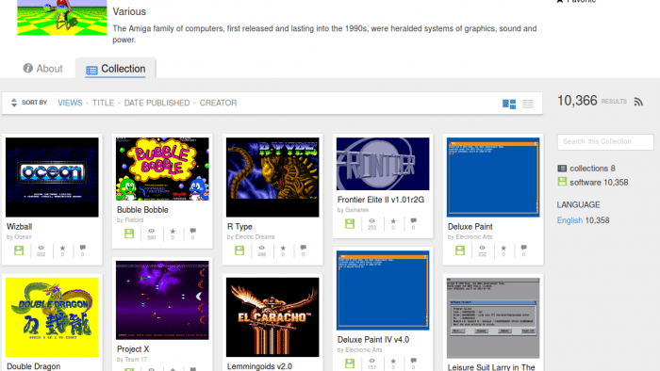The width and height of the screenshot is (660, 371).
Task: Click the Double Dragon title
Action: pyautogui.click(x=34, y=366)
